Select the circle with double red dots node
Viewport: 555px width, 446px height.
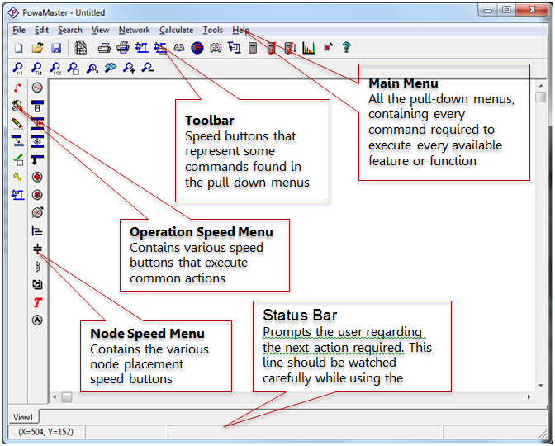tap(37, 195)
